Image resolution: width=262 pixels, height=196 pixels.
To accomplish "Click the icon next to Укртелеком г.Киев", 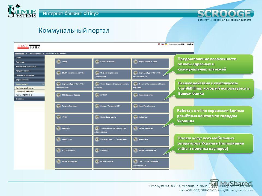I will click(x=136, y=62).
